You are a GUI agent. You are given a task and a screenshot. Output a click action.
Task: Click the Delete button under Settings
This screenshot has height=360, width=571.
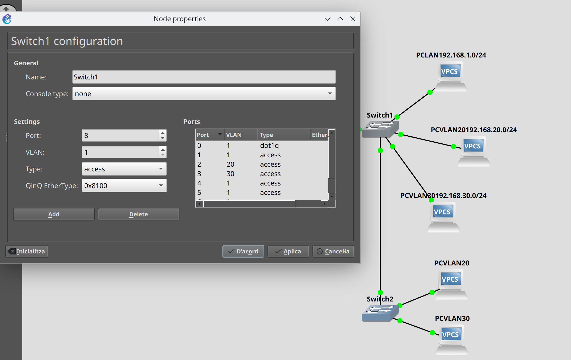click(138, 214)
